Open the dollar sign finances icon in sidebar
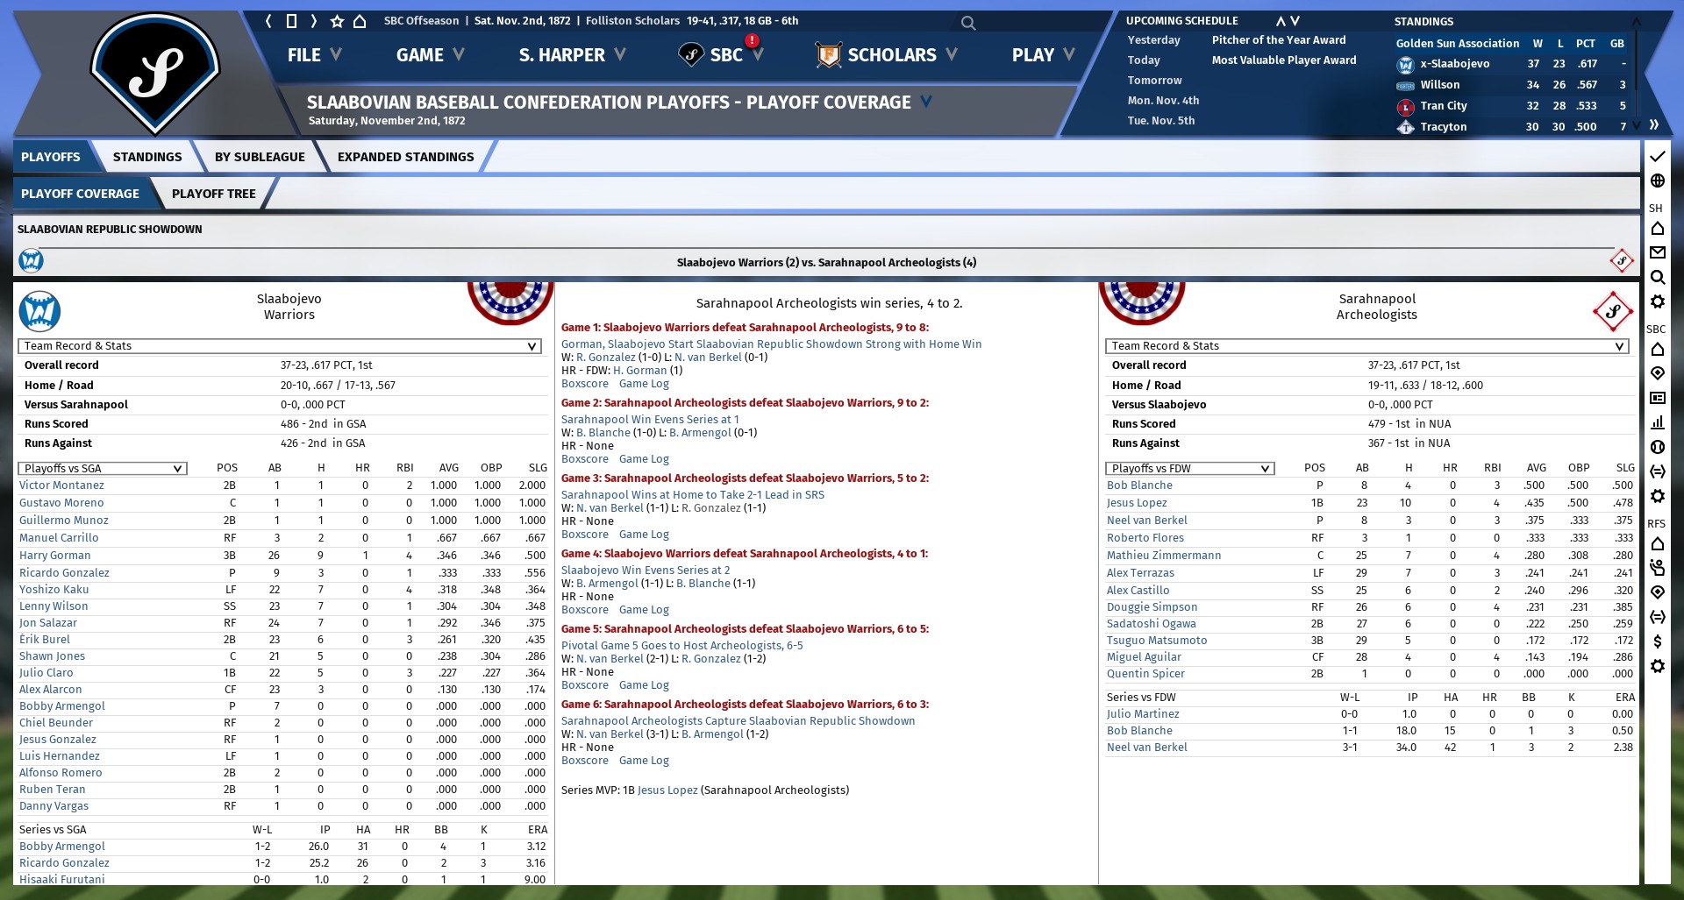1684x900 pixels. click(x=1657, y=641)
